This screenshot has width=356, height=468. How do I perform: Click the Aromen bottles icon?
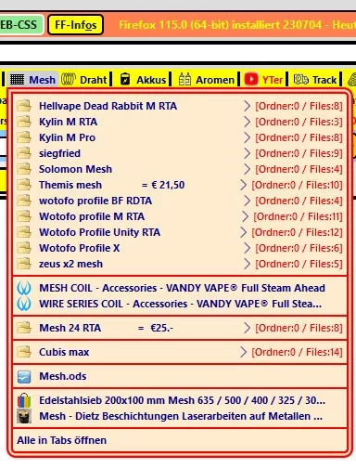[184, 79]
